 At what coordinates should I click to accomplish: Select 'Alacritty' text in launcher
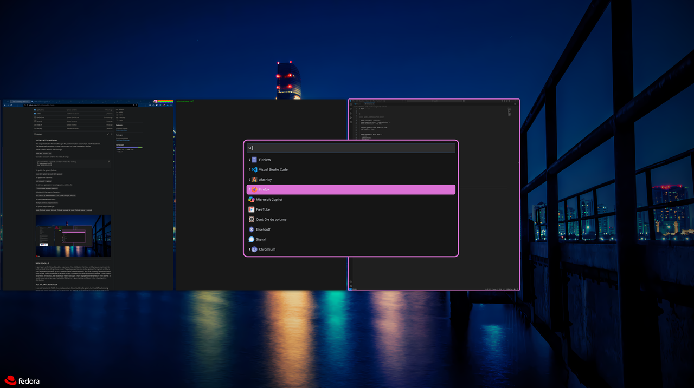265,180
